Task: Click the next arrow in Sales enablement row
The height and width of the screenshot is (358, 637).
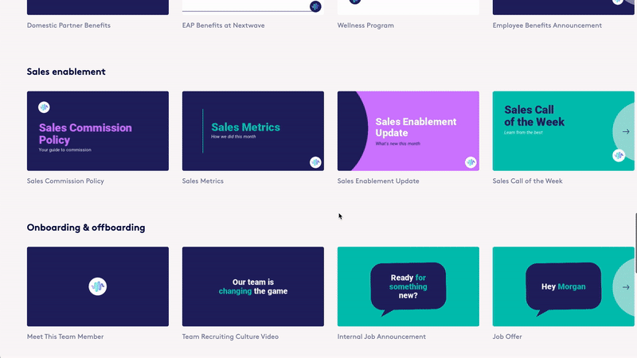Action: point(626,131)
